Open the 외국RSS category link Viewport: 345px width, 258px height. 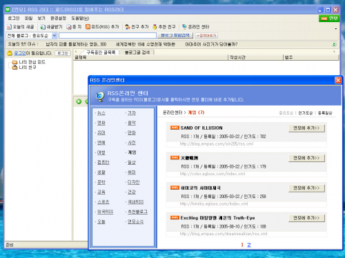pos(105,212)
